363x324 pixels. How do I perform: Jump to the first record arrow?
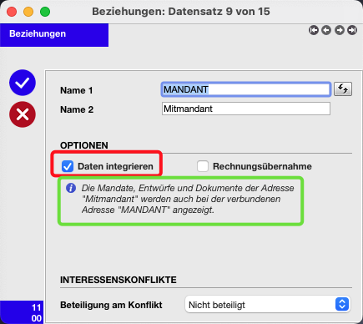pyautogui.click(x=314, y=30)
